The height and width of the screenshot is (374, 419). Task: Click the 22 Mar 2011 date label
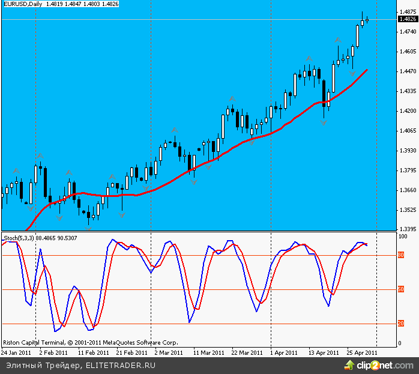[x=247, y=353]
